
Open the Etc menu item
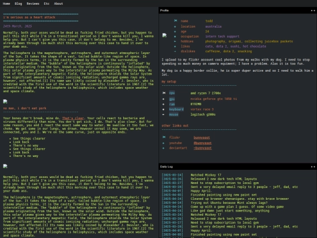[x=46, y=4]
